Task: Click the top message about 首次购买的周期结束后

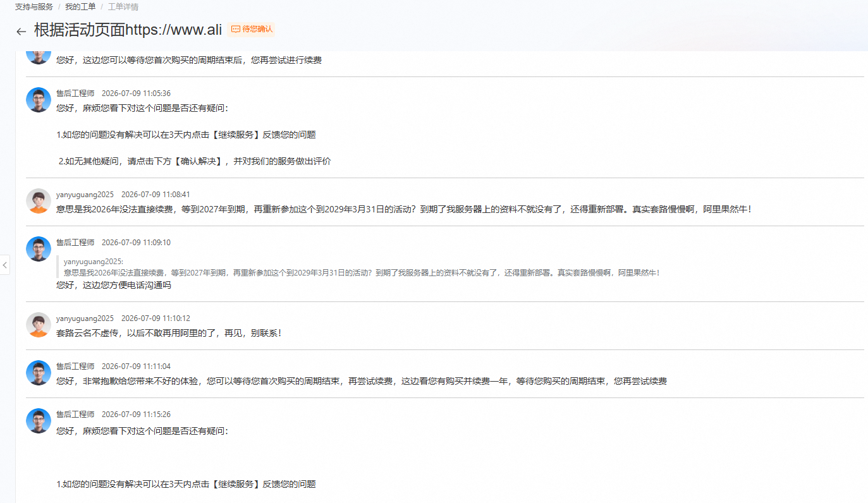Action: coord(189,61)
